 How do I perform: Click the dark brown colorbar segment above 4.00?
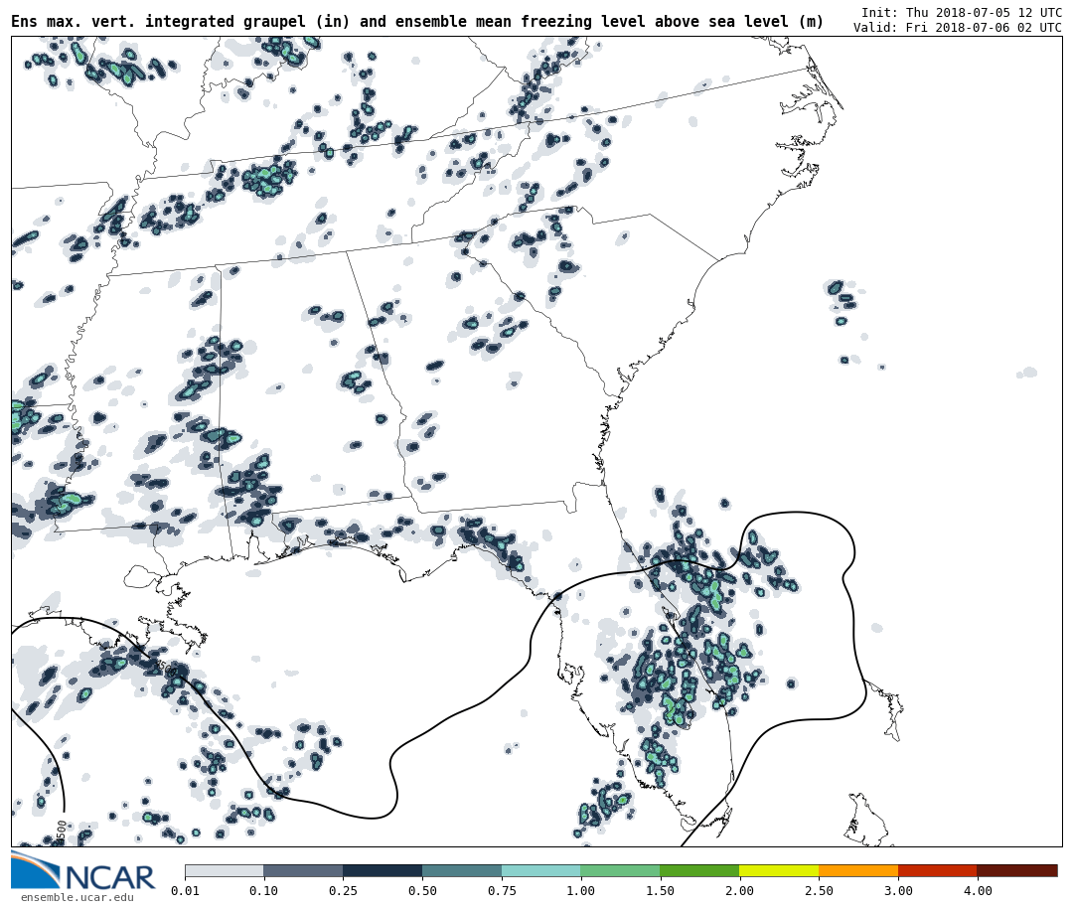click(x=1017, y=870)
